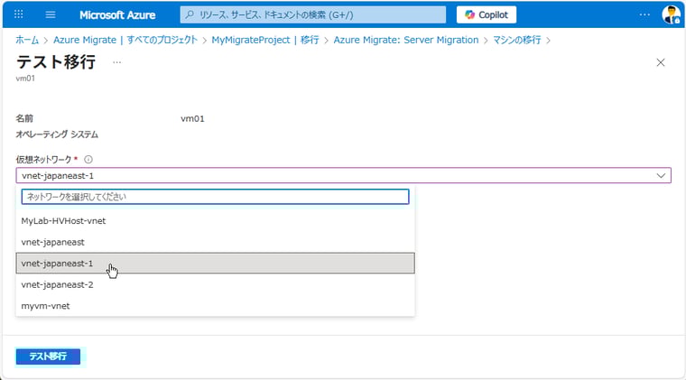
Task: Close the テスト移行 blade
Action: pos(661,62)
